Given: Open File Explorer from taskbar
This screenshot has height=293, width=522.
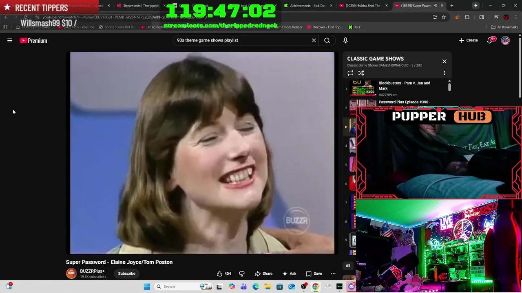Looking at the screenshot, I should 268,286.
